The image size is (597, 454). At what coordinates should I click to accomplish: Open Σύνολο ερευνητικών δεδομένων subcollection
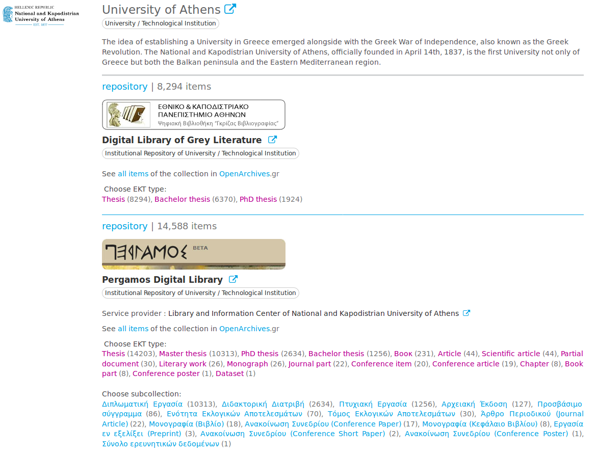tap(160, 444)
